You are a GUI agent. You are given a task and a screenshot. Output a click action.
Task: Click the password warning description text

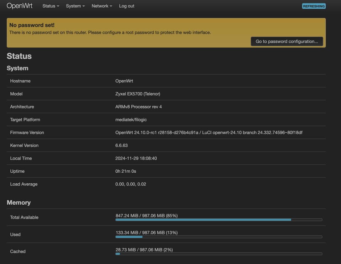110,32
